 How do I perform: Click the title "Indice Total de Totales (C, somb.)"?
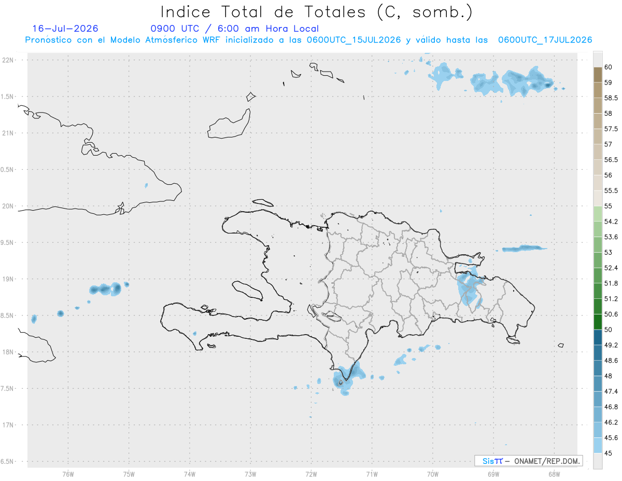click(x=316, y=12)
